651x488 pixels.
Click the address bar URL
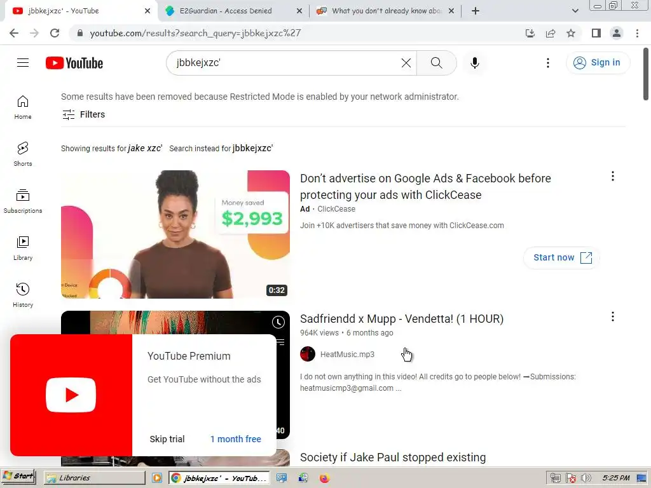[195, 33]
